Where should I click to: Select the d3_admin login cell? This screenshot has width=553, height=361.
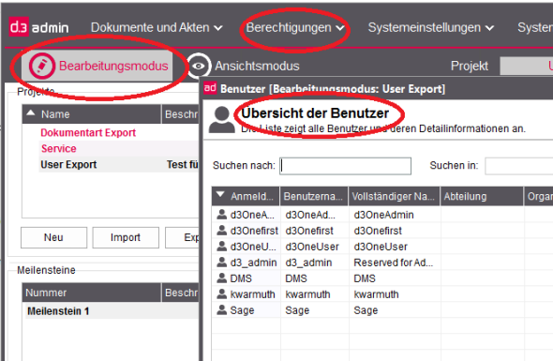coord(253,263)
